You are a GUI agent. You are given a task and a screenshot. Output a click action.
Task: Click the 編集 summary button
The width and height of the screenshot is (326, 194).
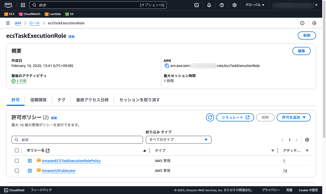[x=302, y=51]
